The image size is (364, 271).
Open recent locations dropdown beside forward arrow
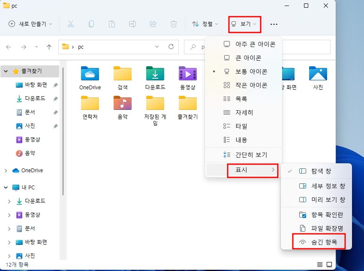[36, 47]
